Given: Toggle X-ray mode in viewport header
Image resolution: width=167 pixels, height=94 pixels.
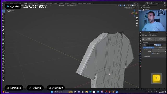Looking at the screenshot, I should 128,5.
